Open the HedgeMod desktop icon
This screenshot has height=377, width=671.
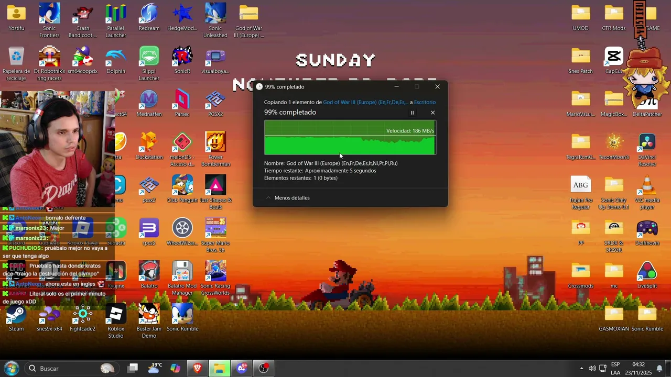(182, 18)
